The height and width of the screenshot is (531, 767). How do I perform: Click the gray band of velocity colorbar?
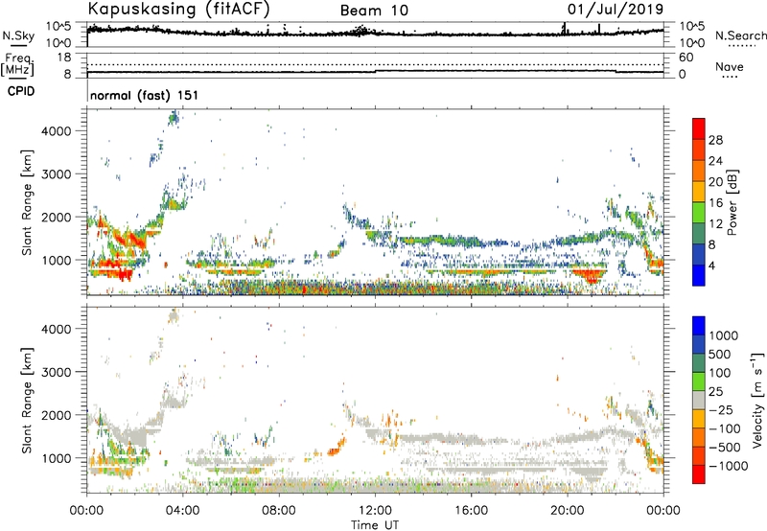click(699, 400)
